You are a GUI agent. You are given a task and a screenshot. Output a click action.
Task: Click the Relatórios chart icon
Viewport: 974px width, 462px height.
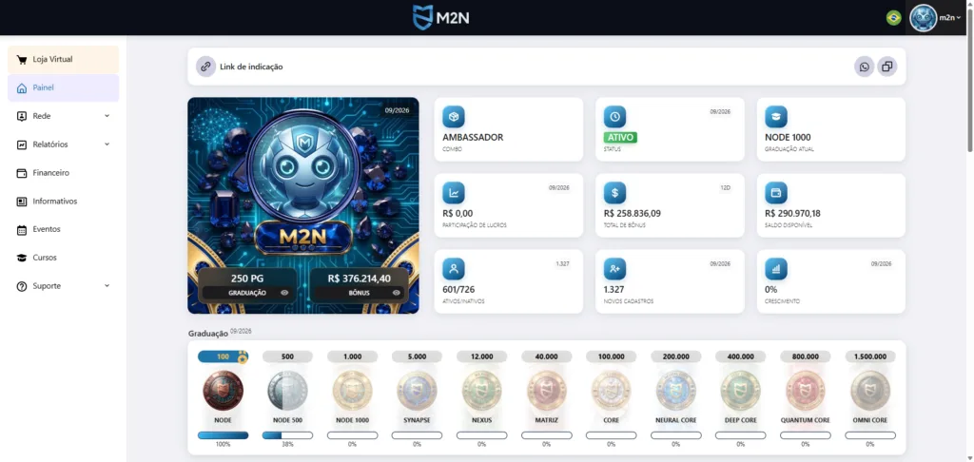[x=22, y=144]
